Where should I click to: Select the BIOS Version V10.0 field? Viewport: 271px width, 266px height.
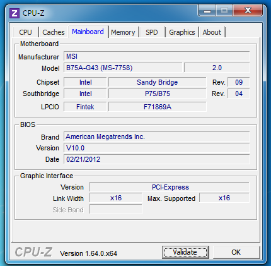(157, 148)
